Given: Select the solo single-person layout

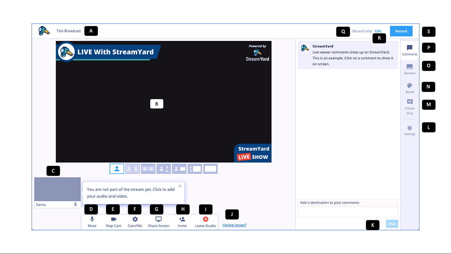Looking at the screenshot, I should 117,169.
